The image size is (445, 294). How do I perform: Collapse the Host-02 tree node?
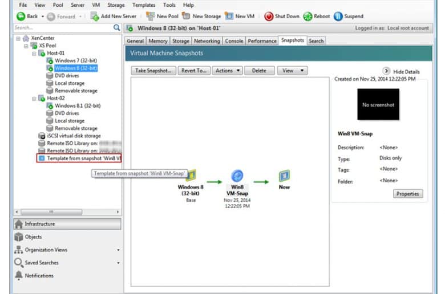[34, 99]
